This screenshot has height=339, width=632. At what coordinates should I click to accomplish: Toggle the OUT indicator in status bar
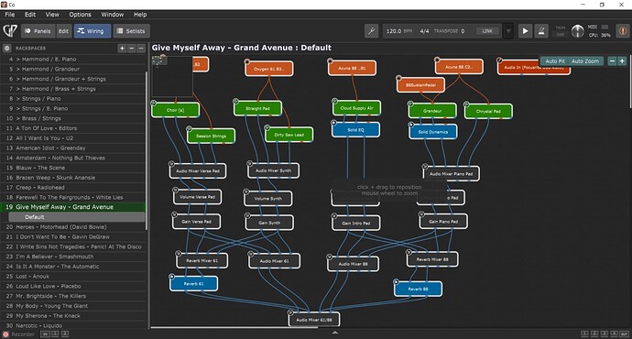(x=625, y=334)
